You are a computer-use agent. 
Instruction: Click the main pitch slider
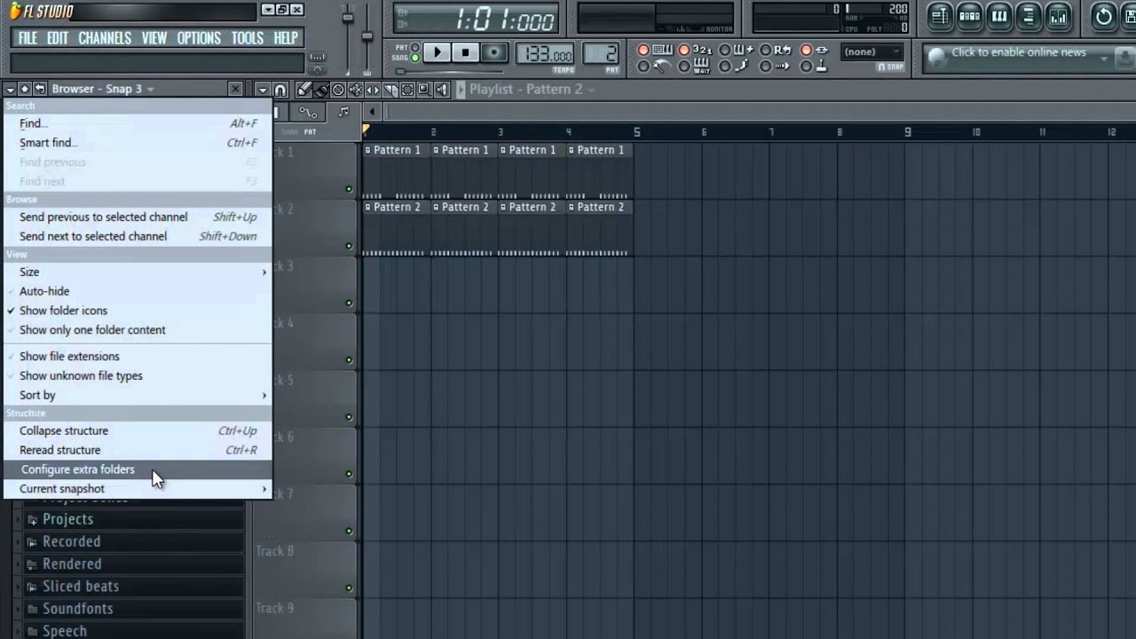pyautogui.click(x=367, y=35)
